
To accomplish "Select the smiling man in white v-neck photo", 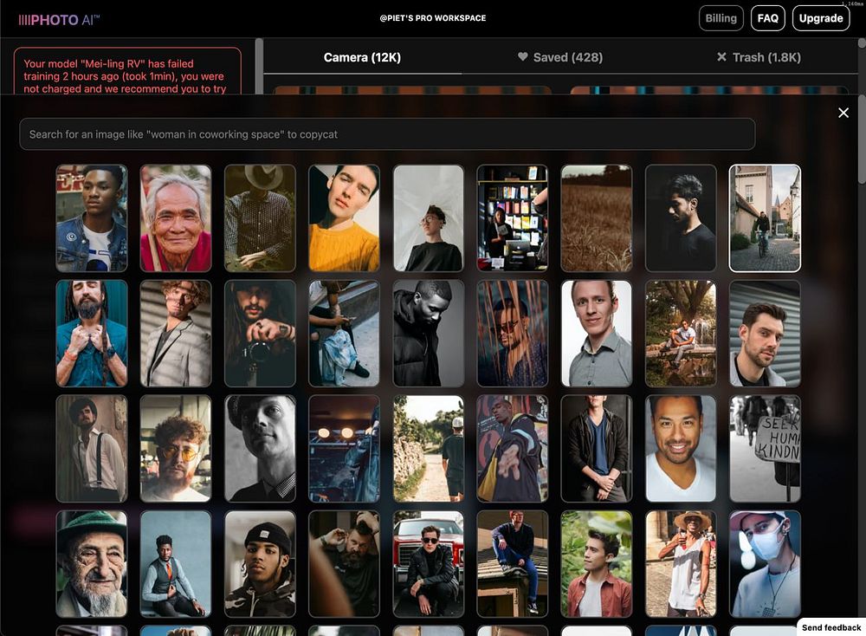I will [x=681, y=449].
